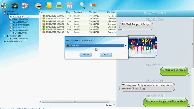Select Tina(726845612) under Galaxy S3

coord(20,19)
